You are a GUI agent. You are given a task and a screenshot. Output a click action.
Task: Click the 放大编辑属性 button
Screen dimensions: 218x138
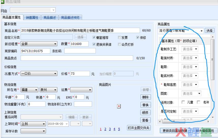(x=205, y=131)
